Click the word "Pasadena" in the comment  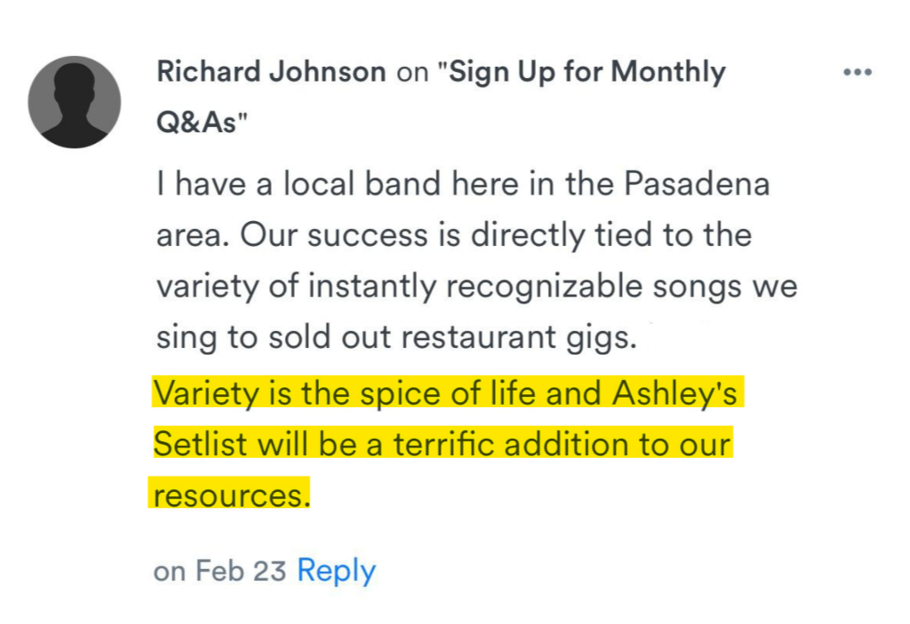pyautogui.click(x=696, y=184)
